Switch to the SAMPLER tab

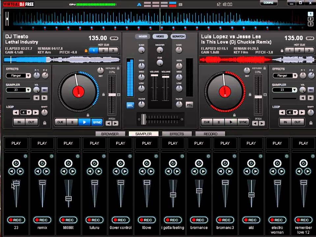point(144,134)
